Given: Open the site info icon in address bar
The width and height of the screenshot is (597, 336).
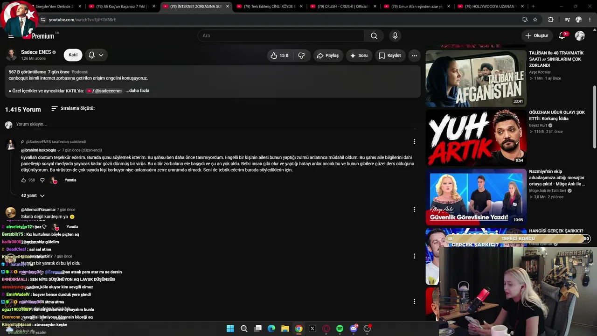Looking at the screenshot, I should tap(42, 20).
